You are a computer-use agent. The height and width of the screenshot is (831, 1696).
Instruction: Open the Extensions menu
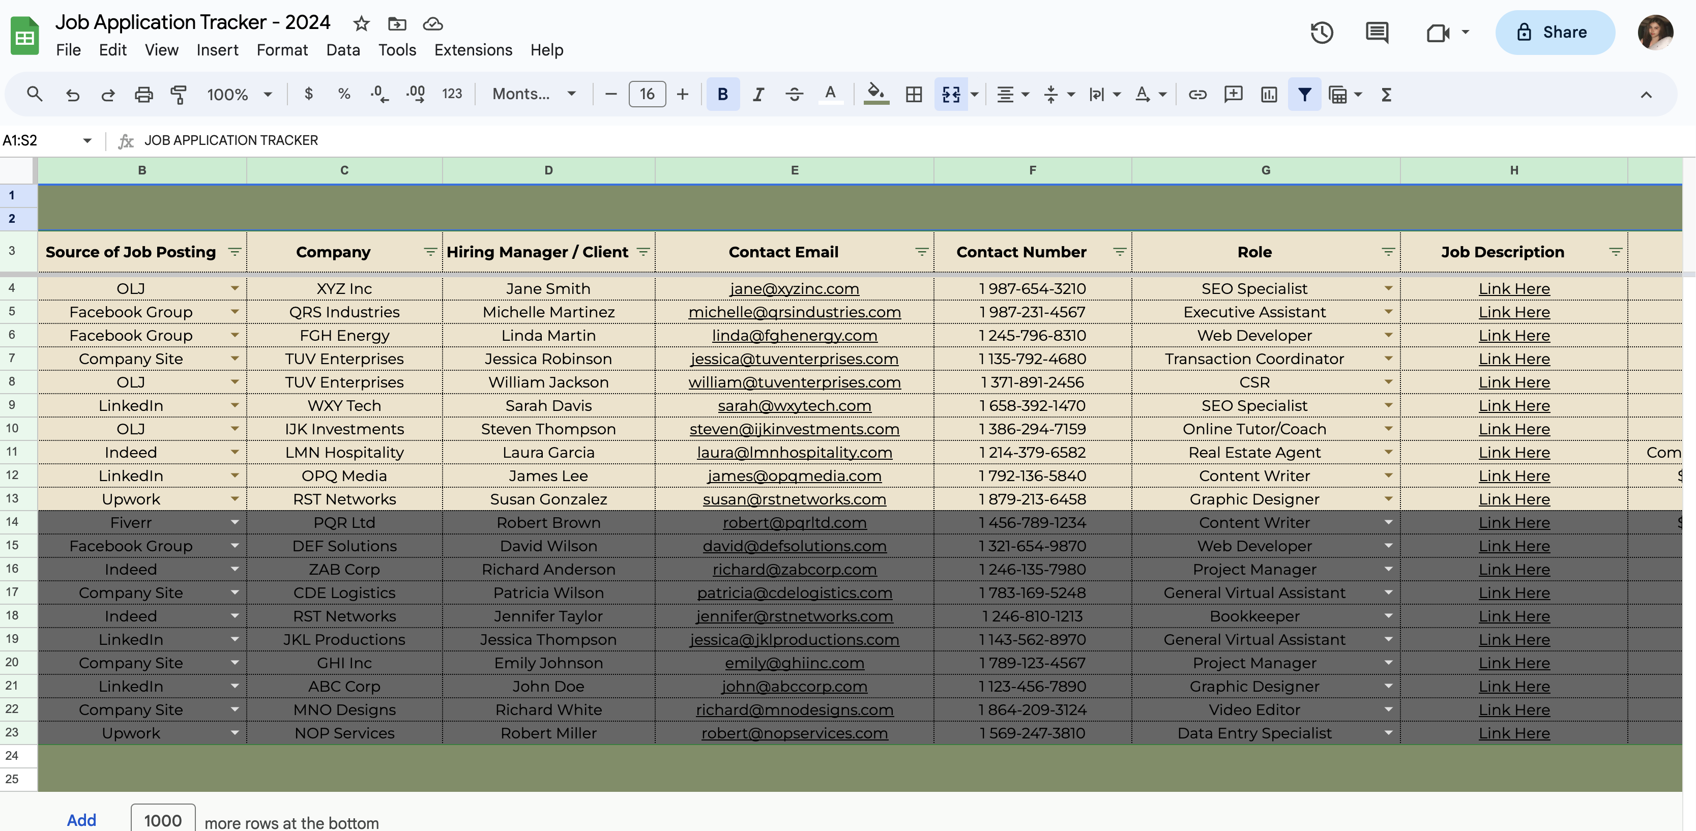[473, 50]
